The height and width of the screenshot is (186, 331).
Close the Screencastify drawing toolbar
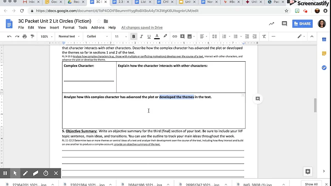pyautogui.click(x=56, y=173)
